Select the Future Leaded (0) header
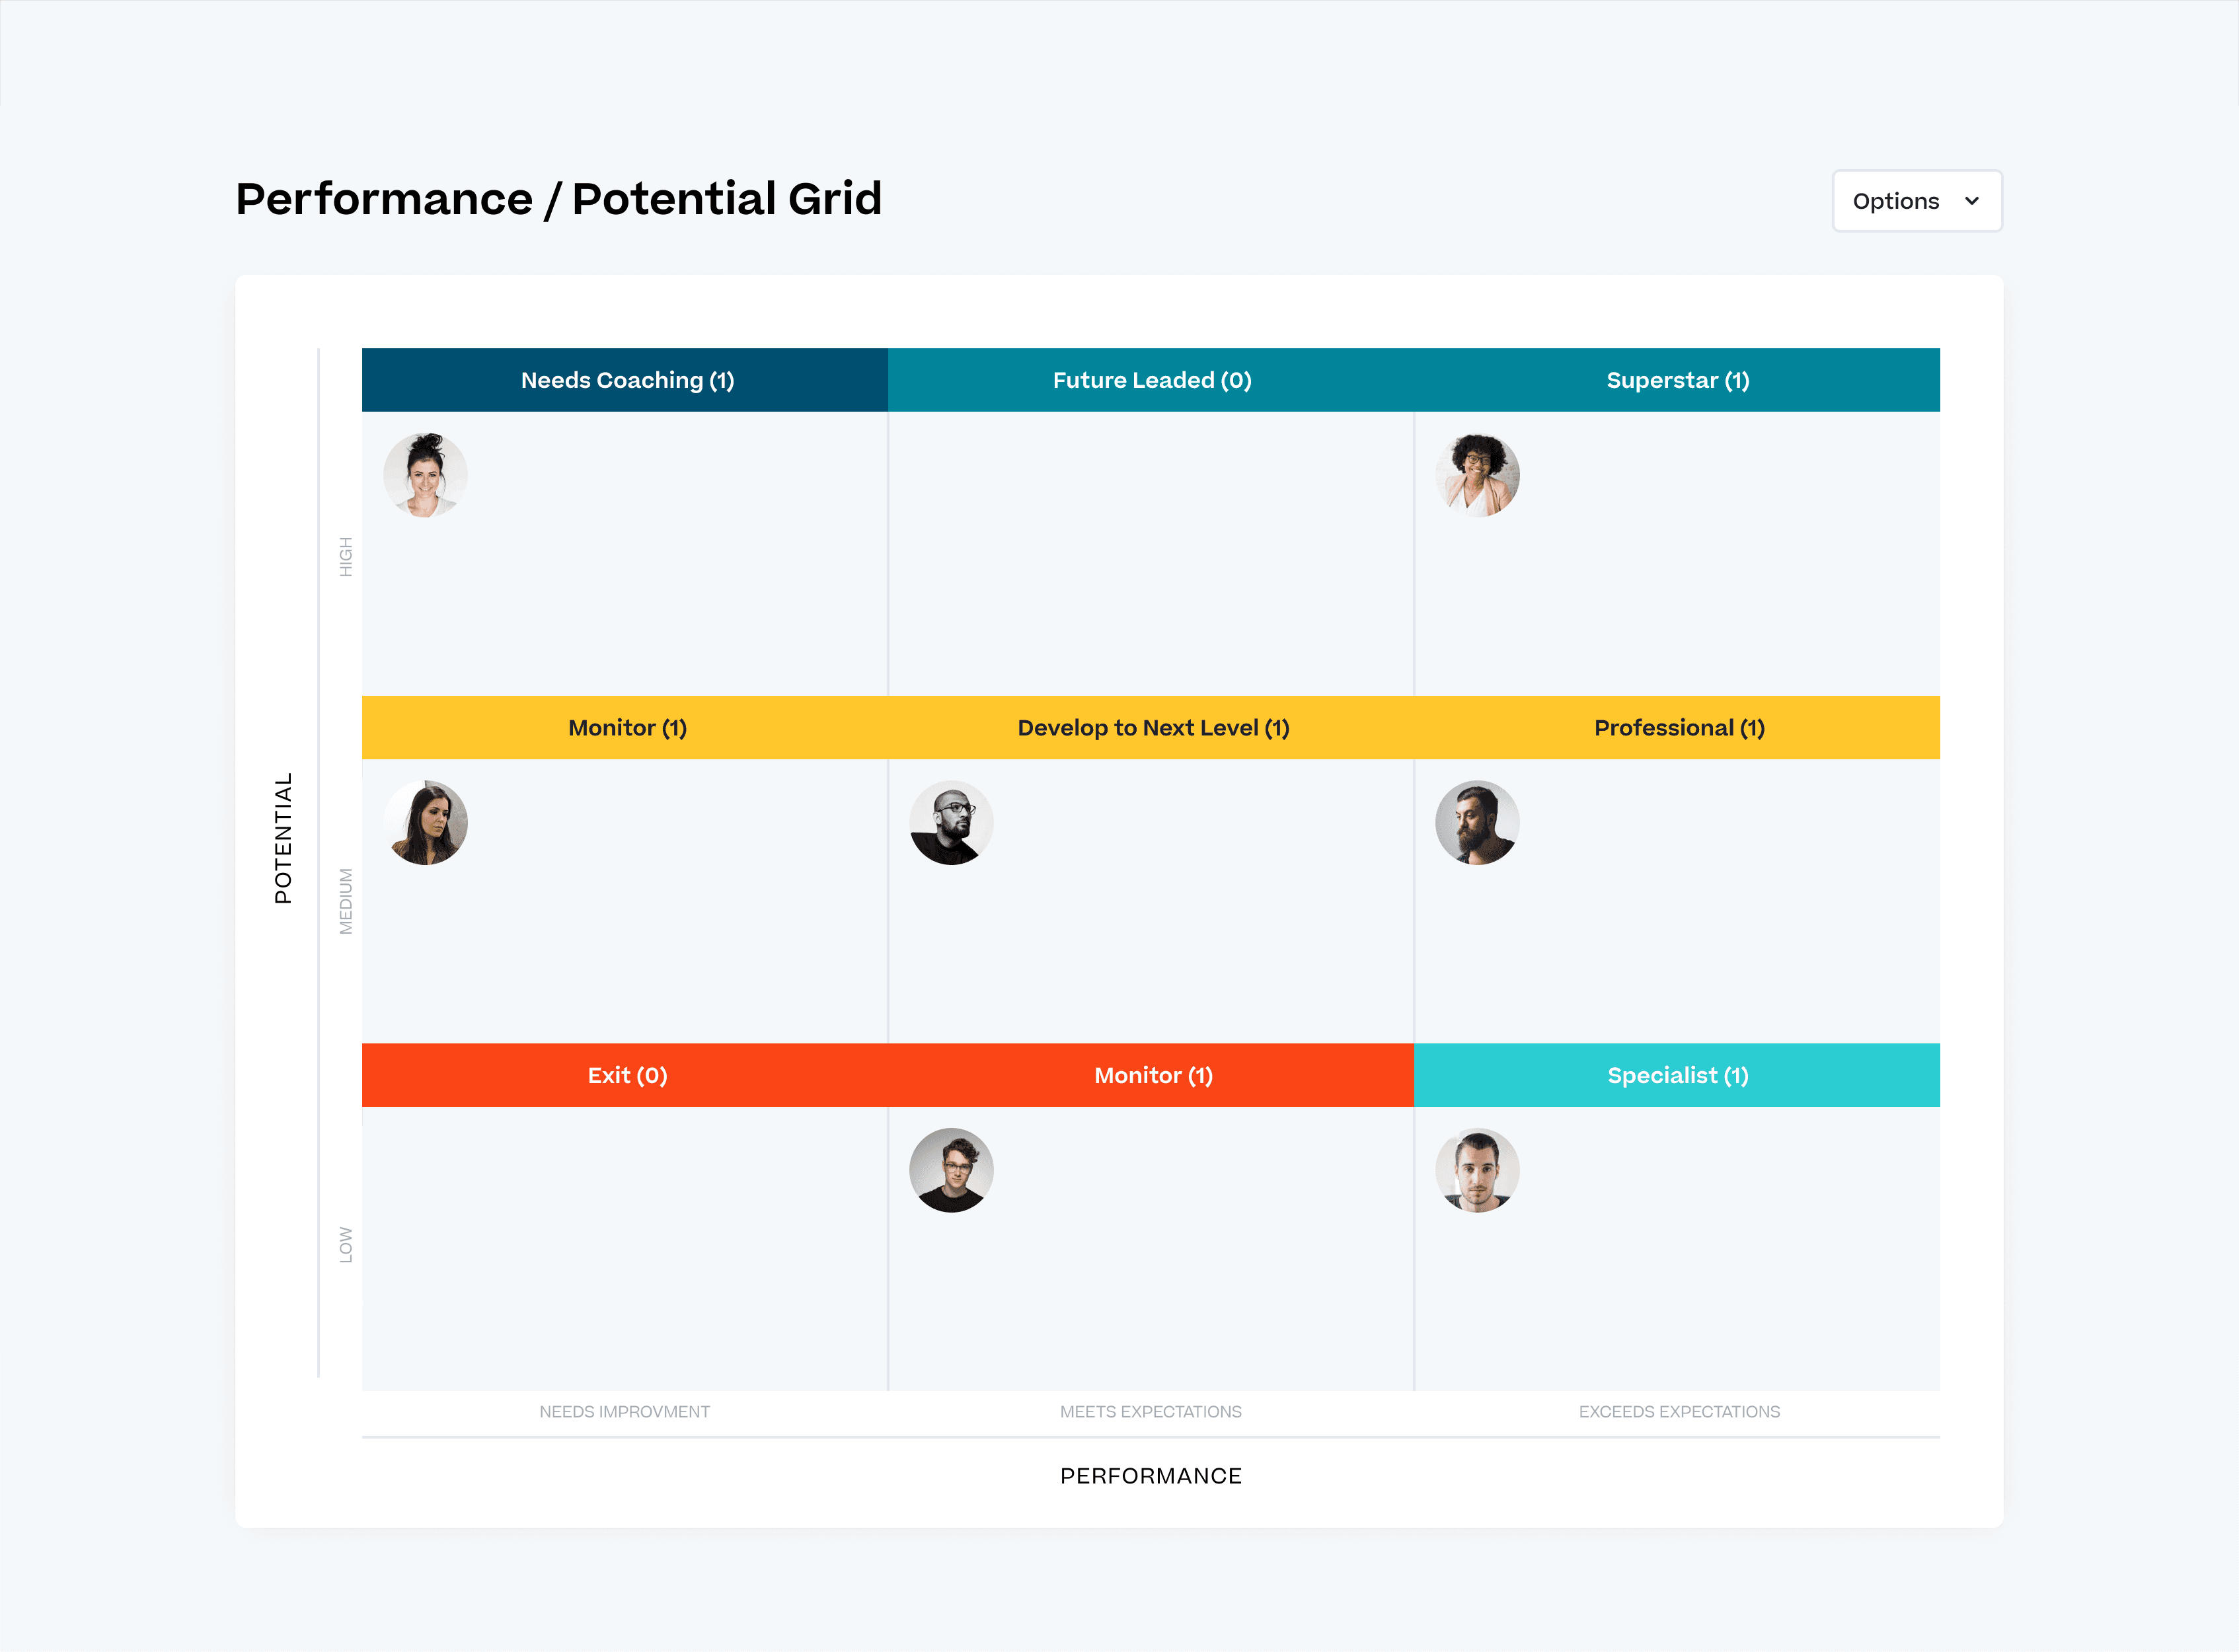2239x1652 pixels. 1151,380
